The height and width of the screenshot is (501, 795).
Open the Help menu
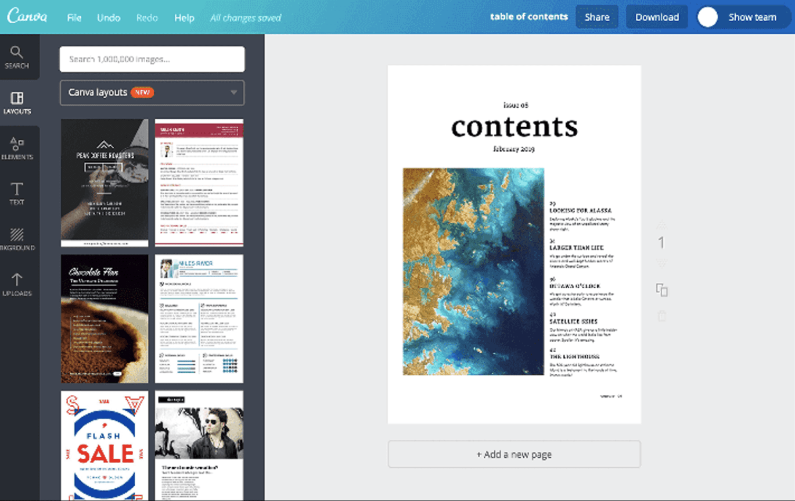184,18
